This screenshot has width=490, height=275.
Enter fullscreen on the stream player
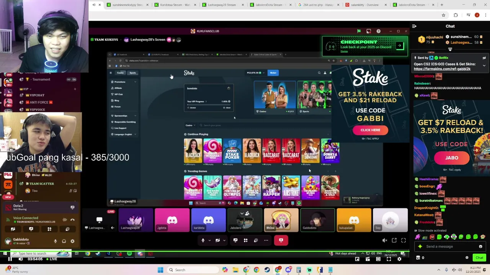click(x=389, y=259)
